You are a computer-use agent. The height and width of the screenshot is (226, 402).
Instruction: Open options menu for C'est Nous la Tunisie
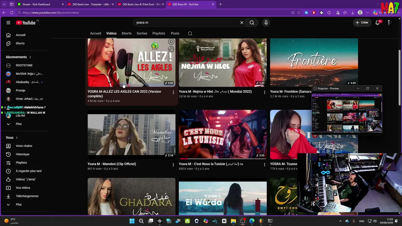tap(264, 164)
